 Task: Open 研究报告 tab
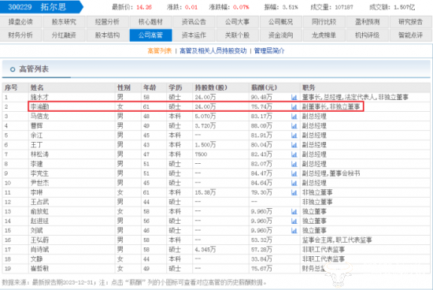(411, 22)
